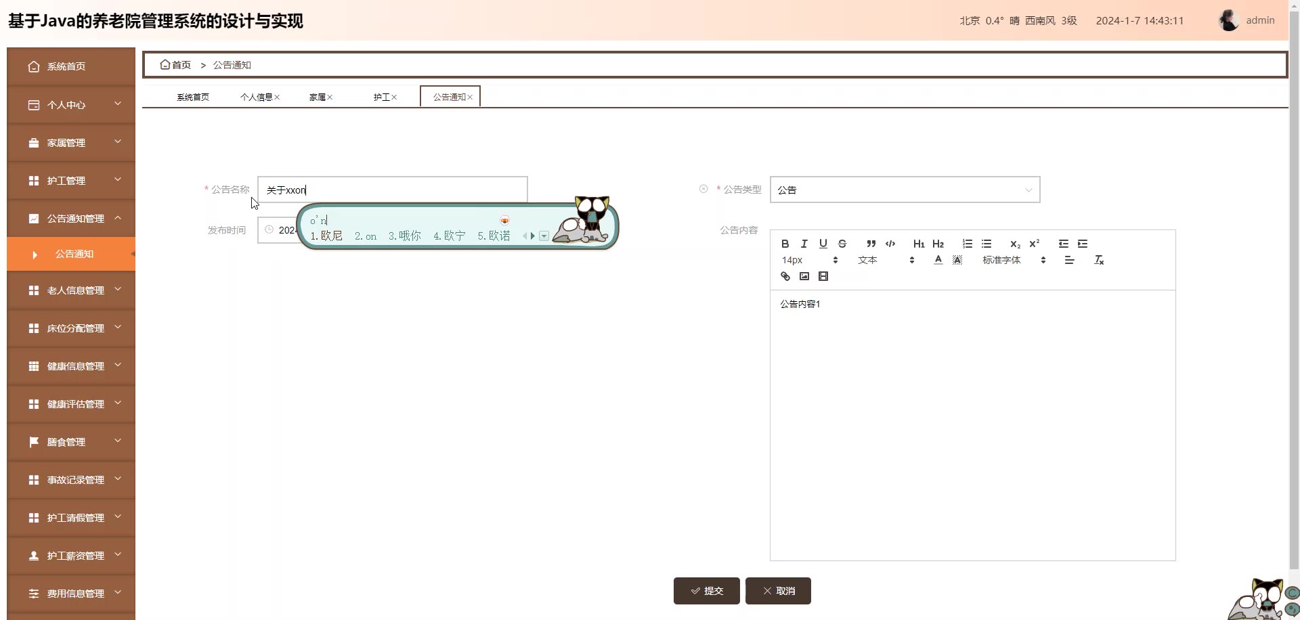Open 系统首页 in the sidebar

click(71, 66)
